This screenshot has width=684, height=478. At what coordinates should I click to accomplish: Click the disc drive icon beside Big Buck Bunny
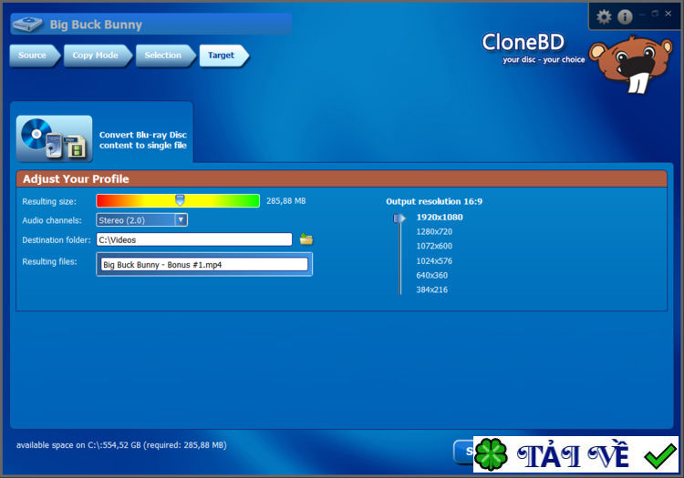(27, 24)
